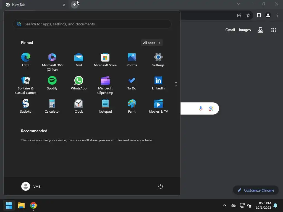Show hidden system tray icons
This screenshot has height=212, width=283.
point(225,205)
